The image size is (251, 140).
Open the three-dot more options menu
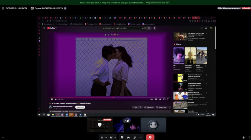[x=141, y=137]
